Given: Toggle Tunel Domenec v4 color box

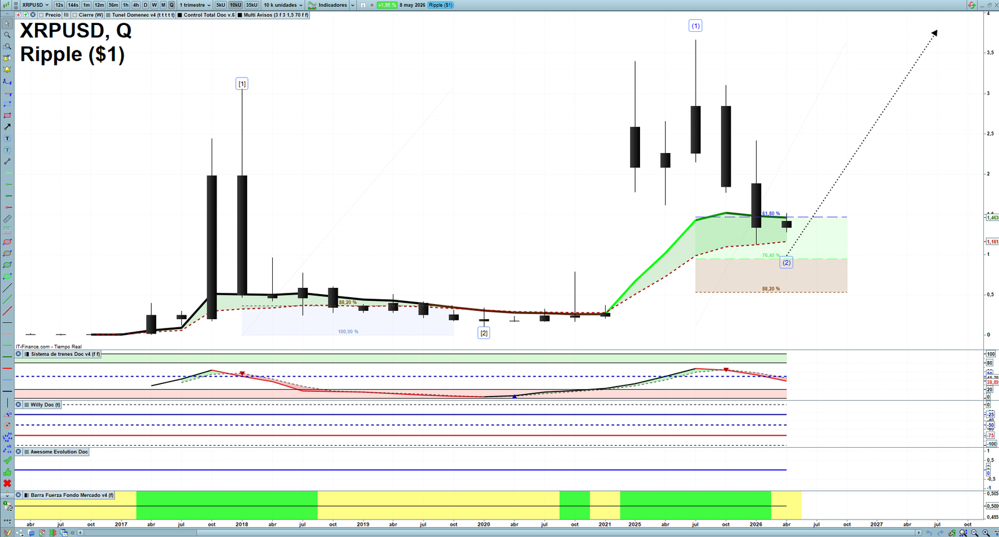Looking at the screenshot, I should click(x=109, y=15).
